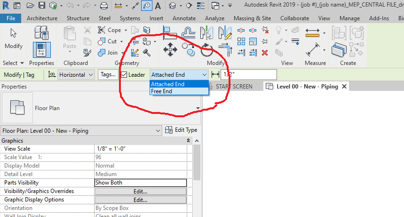Select Trim/Extend to Corner tool

(225, 49)
